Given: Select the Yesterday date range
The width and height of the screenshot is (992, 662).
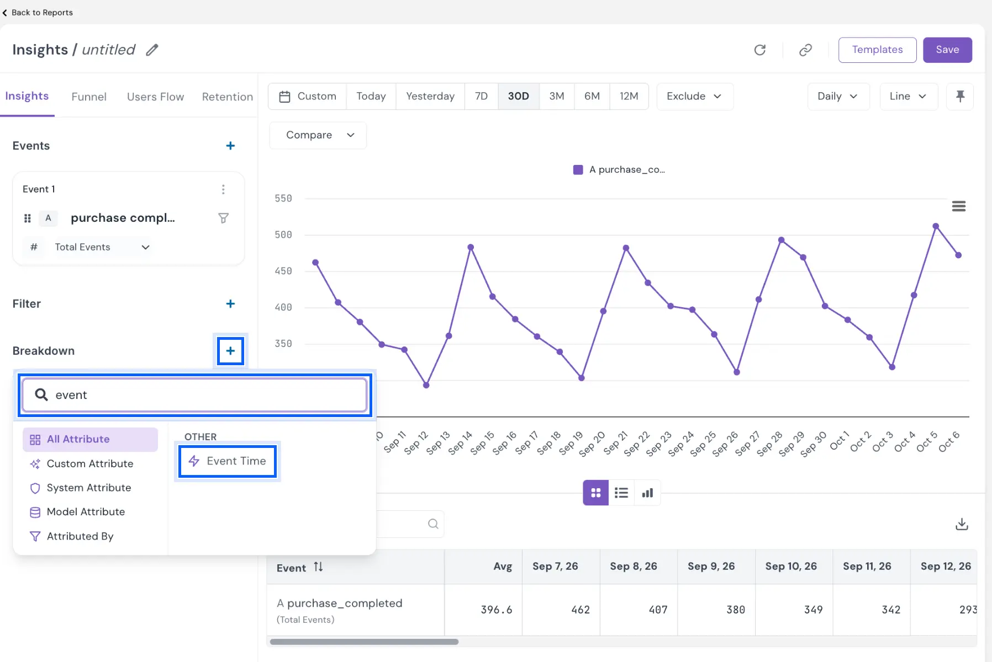Looking at the screenshot, I should tap(430, 97).
